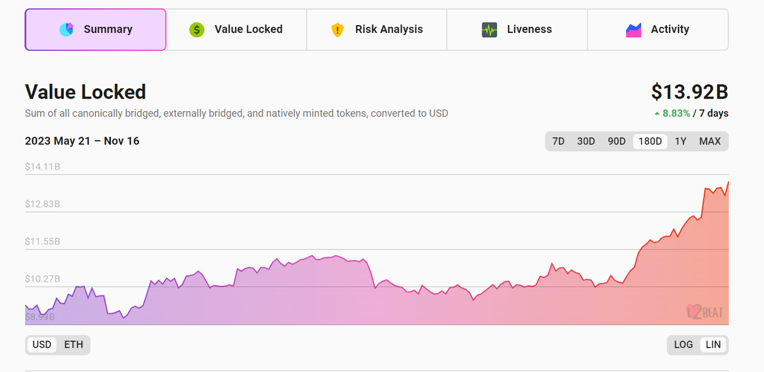Show MAX history on the chart

point(710,142)
